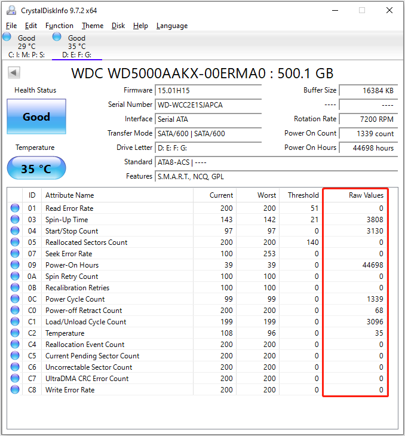Open the Help menu
This screenshot has width=405, height=436.
click(140, 26)
